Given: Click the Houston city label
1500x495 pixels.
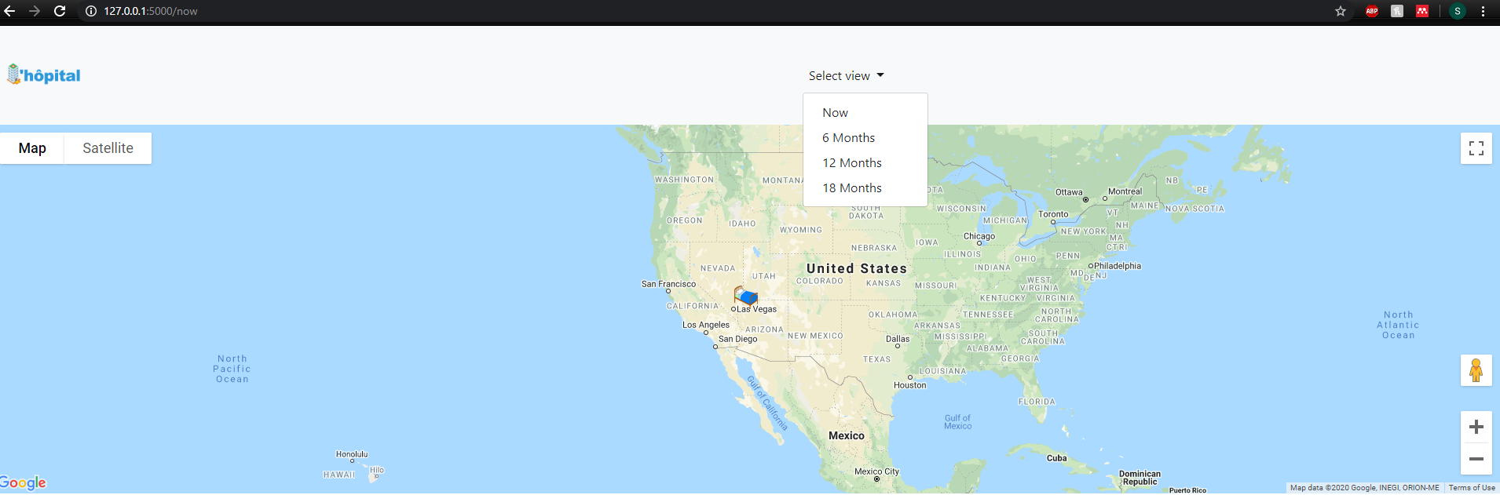Looking at the screenshot, I should 910,385.
